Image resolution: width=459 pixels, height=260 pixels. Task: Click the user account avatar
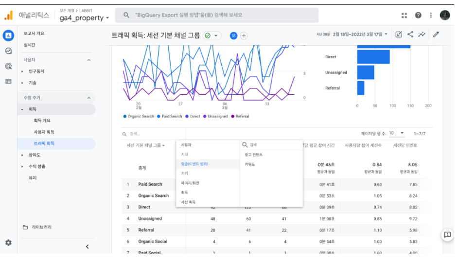tap(445, 15)
